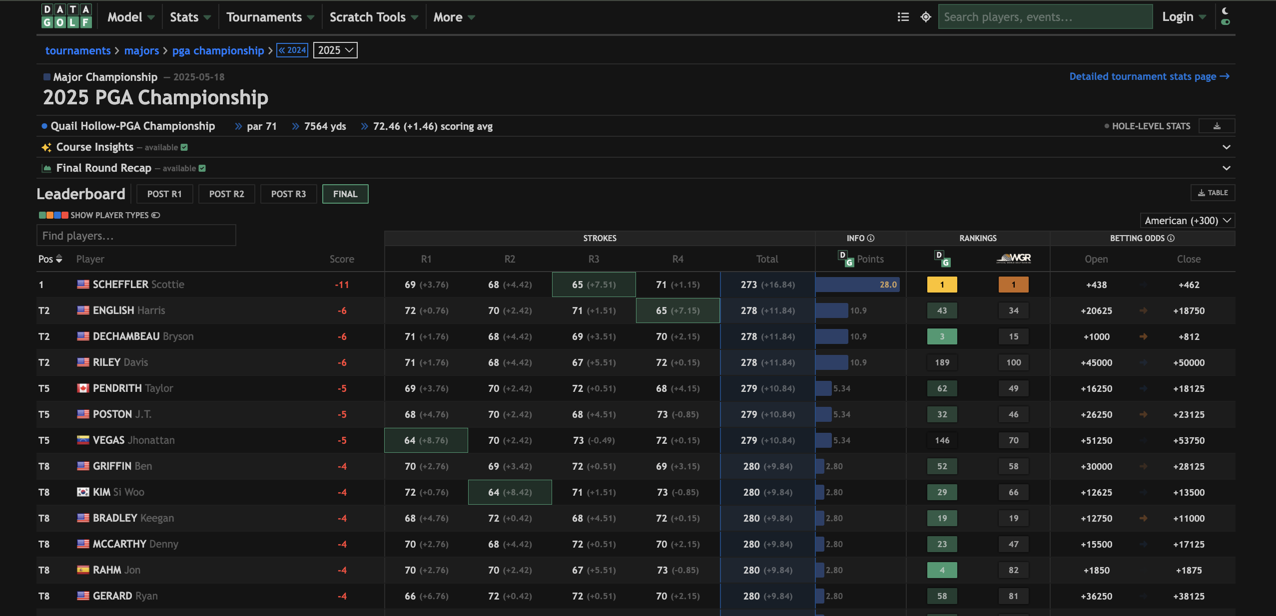Toggle dark mode switch
The width and height of the screenshot is (1276, 616).
pos(1225,22)
